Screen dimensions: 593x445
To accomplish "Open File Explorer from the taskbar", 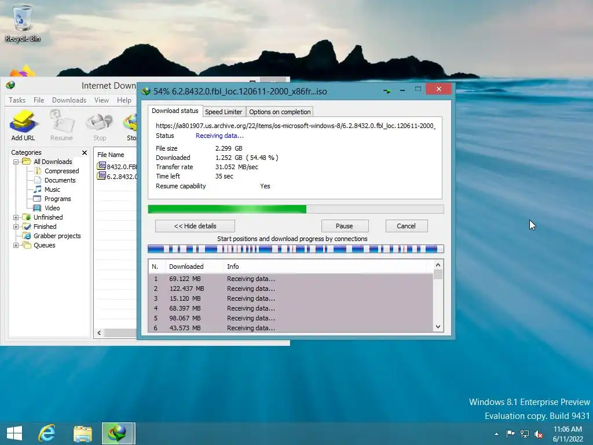I will 82,433.
